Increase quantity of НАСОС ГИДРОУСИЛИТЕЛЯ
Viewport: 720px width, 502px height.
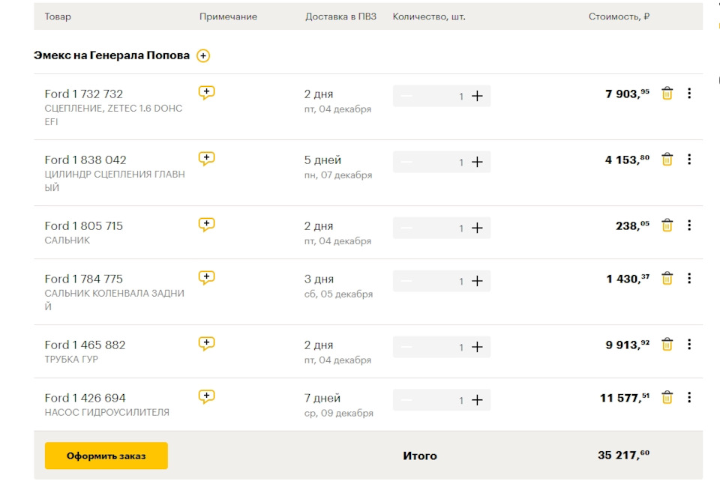477,400
